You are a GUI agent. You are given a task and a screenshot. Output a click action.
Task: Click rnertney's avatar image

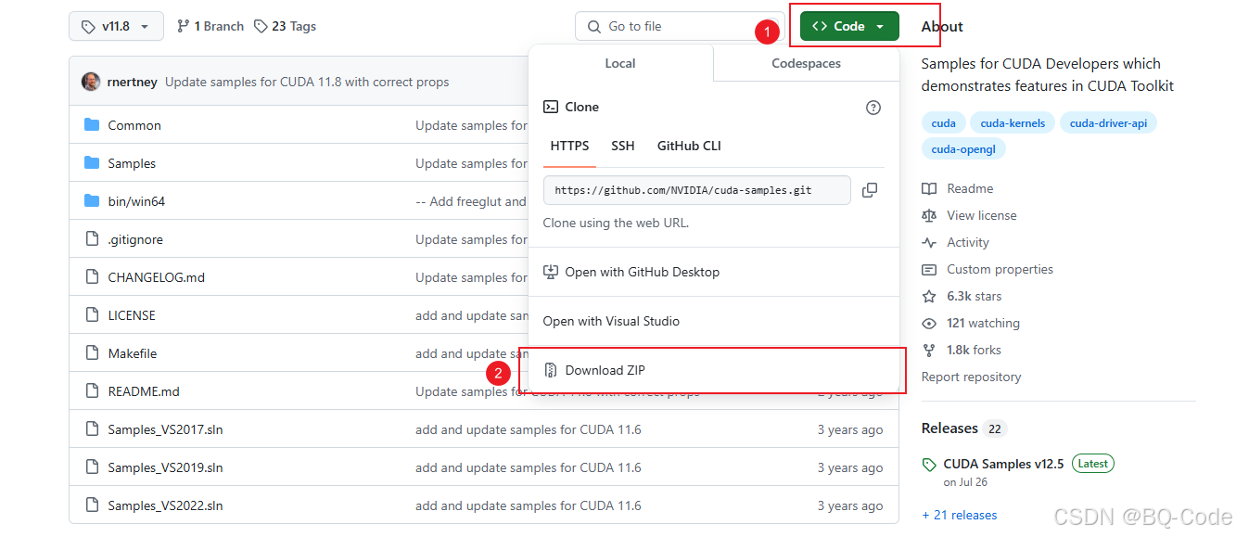pyautogui.click(x=91, y=82)
